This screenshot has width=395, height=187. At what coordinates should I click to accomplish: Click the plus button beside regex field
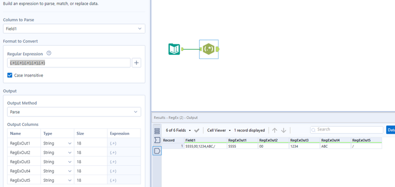137,63
